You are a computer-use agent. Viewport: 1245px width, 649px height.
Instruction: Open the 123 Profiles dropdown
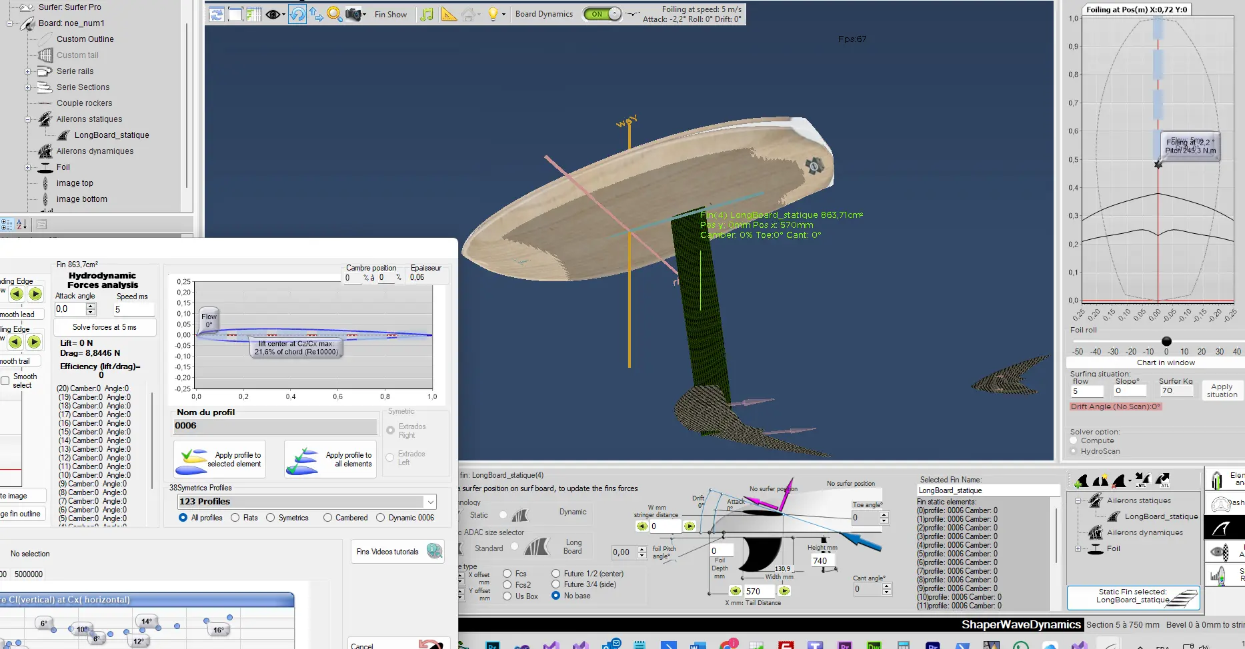431,502
